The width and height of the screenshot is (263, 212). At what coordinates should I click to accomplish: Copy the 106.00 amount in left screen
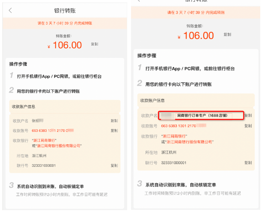pos(95,44)
